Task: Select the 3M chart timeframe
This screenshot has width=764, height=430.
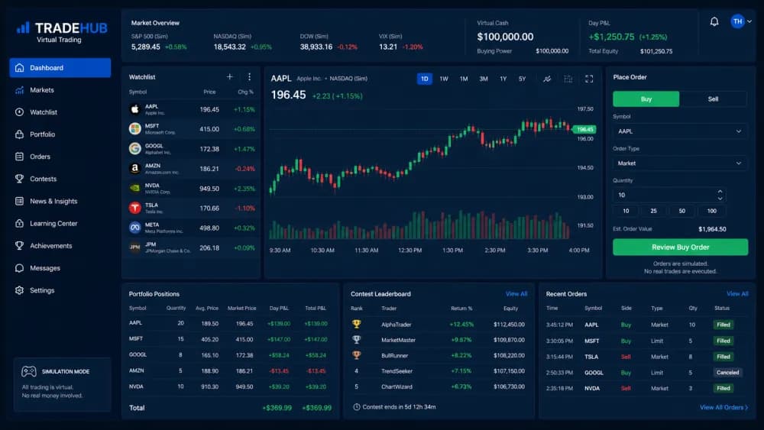Action: point(484,79)
